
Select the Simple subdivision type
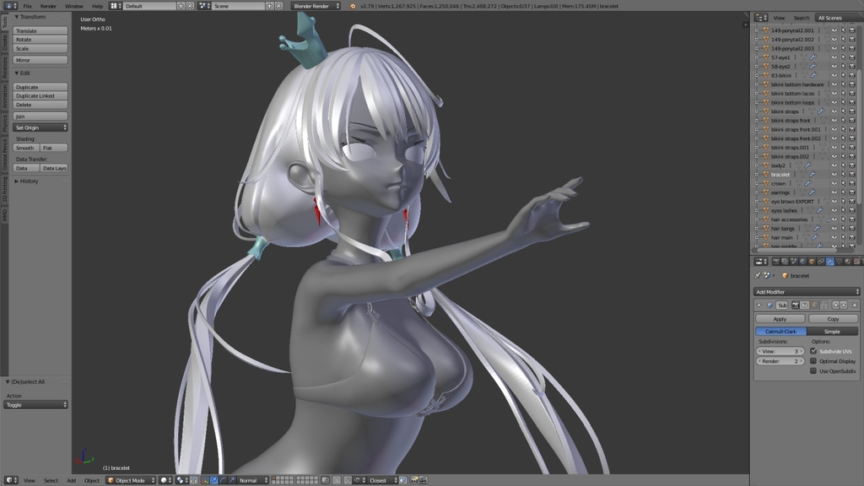(832, 331)
